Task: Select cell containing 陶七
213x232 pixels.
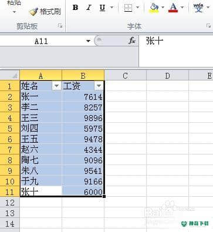Action: (40, 160)
